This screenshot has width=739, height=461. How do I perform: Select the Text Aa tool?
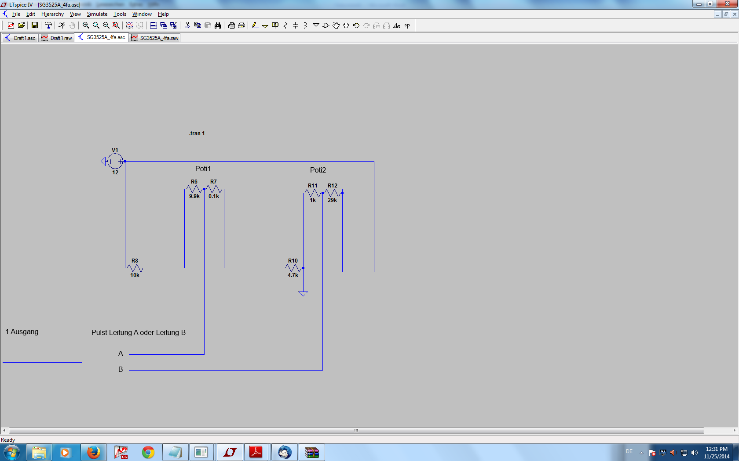[397, 25]
